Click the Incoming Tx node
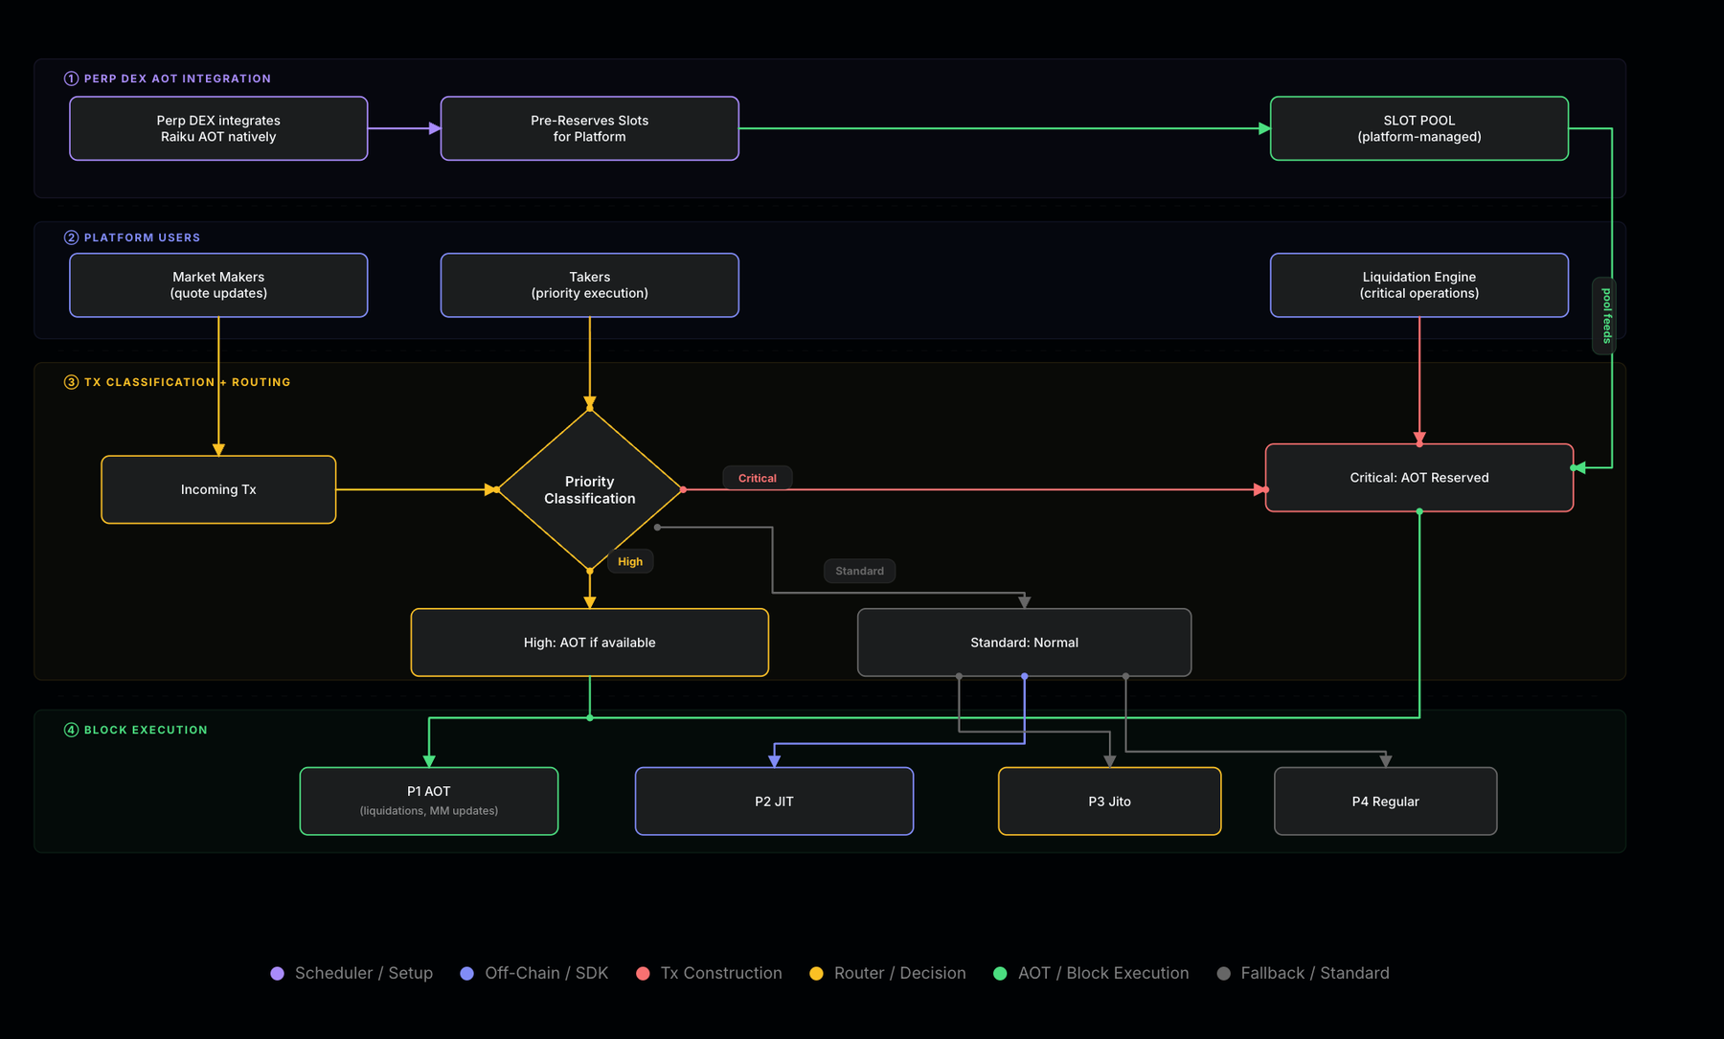The image size is (1724, 1039). pos(218,489)
